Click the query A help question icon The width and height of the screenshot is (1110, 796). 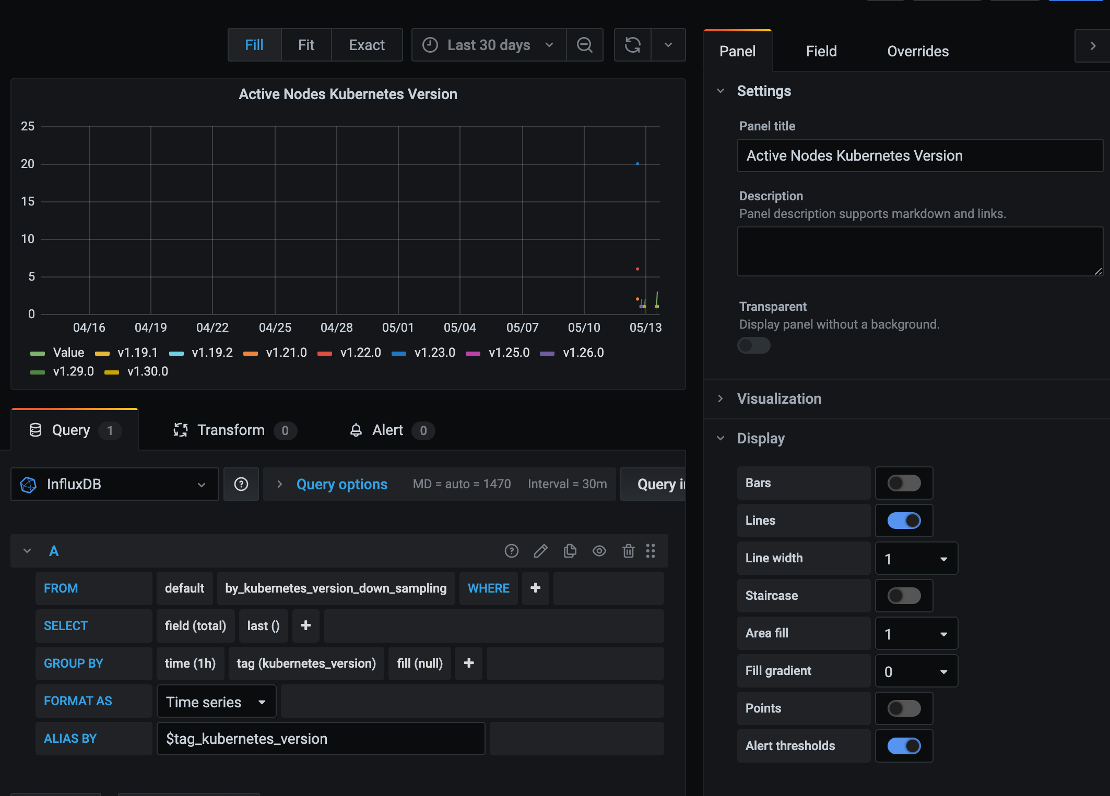click(x=511, y=551)
